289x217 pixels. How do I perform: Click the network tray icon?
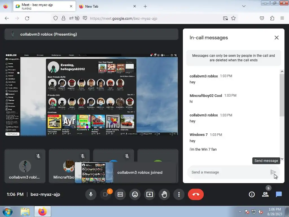[254, 212]
